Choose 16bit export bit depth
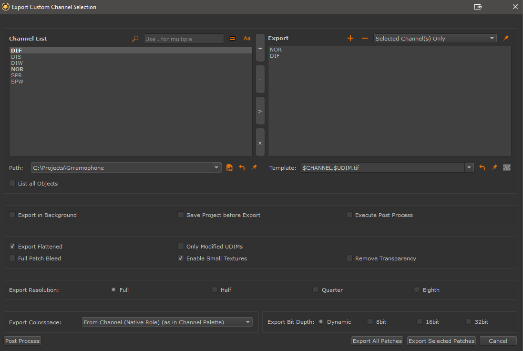Screen dimensions: 523x351 (x=420, y=322)
